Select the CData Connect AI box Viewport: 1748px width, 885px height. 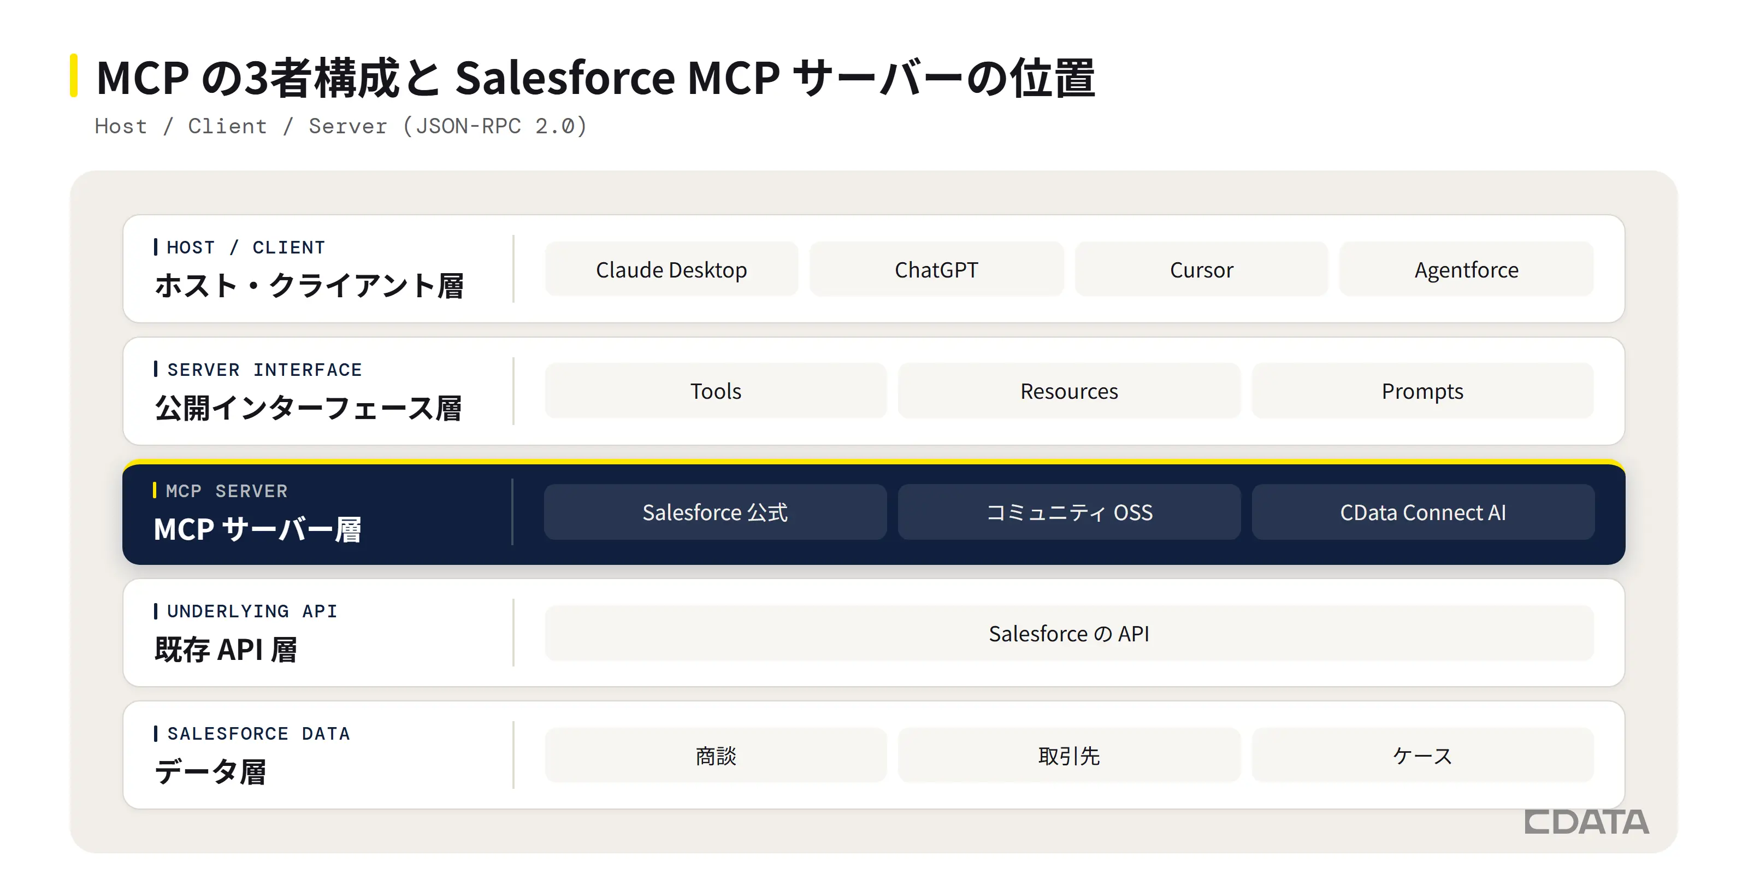tap(1422, 512)
